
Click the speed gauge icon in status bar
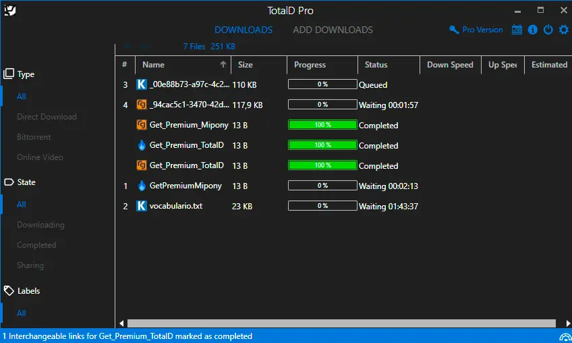pos(565,337)
